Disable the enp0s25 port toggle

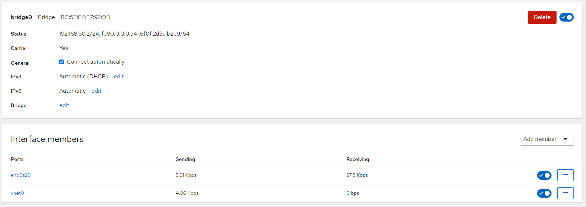tap(544, 175)
